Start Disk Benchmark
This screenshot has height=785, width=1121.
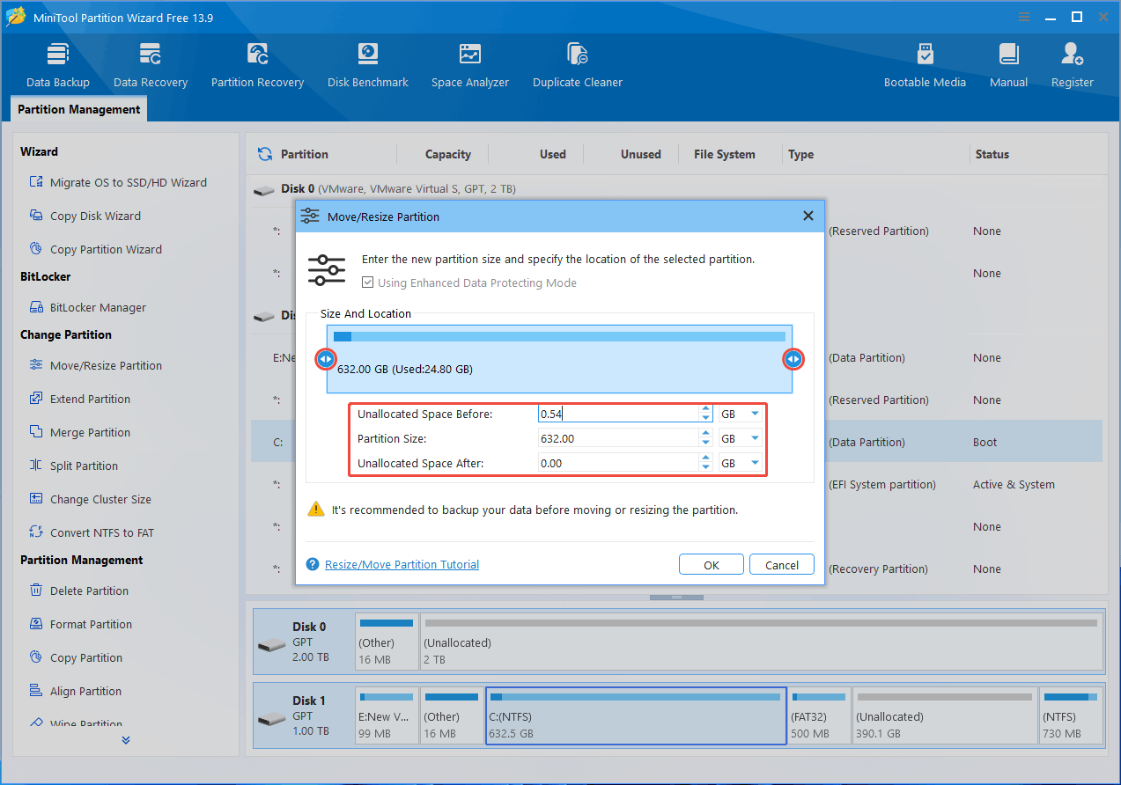pos(368,66)
